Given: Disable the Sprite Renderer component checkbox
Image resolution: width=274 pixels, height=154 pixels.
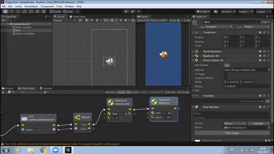Looking at the screenshot, I should click(200, 51).
